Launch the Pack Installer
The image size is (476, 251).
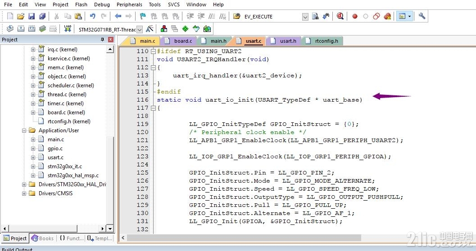[207, 29]
